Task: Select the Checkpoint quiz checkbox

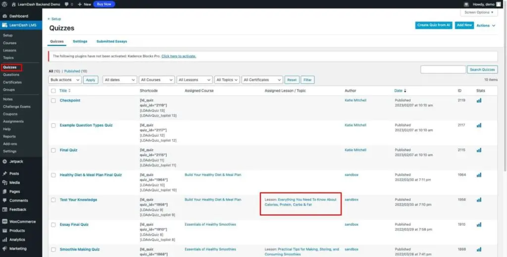Action: pyautogui.click(x=53, y=101)
